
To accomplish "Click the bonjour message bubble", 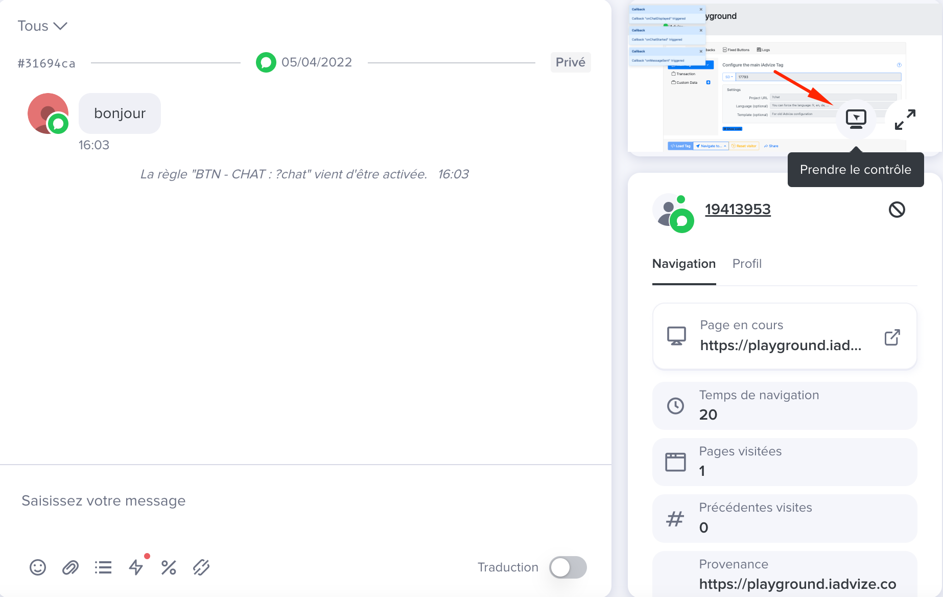I will 120,113.
